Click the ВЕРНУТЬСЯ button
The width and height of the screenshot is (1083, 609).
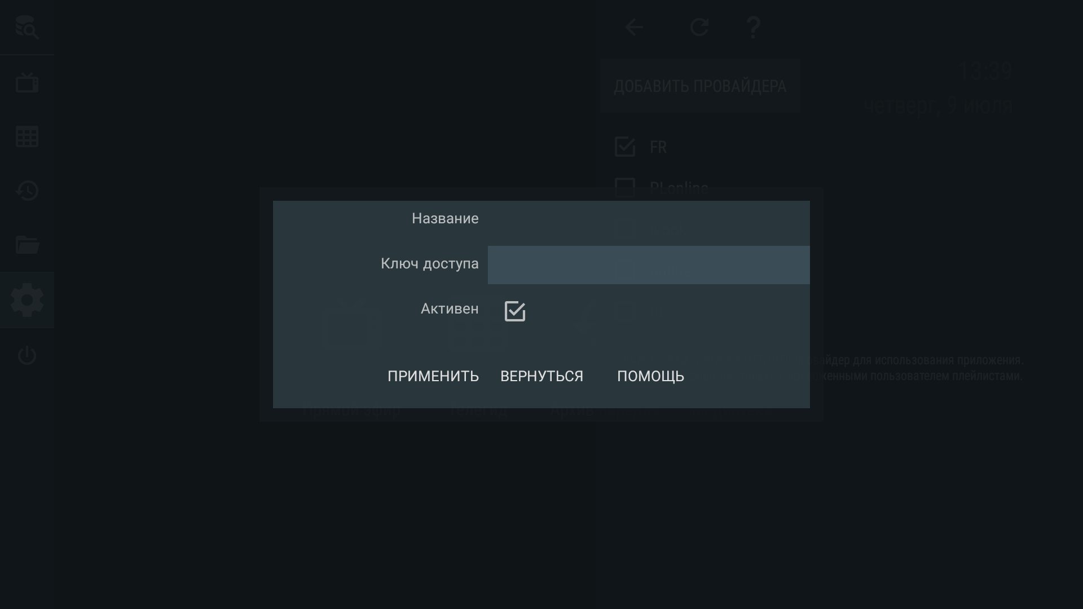(541, 376)
